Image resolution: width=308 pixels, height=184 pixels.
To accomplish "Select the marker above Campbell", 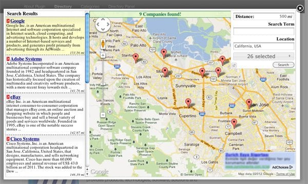I will pyautogui.click(x=234, y=123).
